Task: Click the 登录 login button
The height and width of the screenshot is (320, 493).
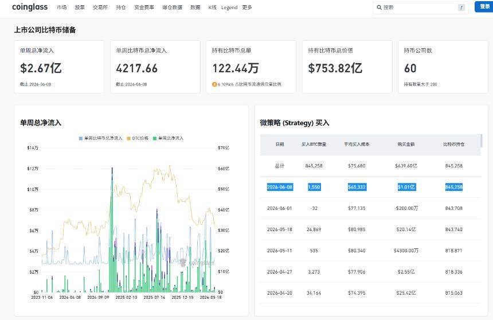Action: pos(484,7)
